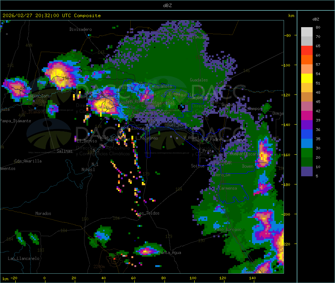335x283 pixels.
Task: Pick the slate purple bottom legend swatch
Action: coord(307,171)
